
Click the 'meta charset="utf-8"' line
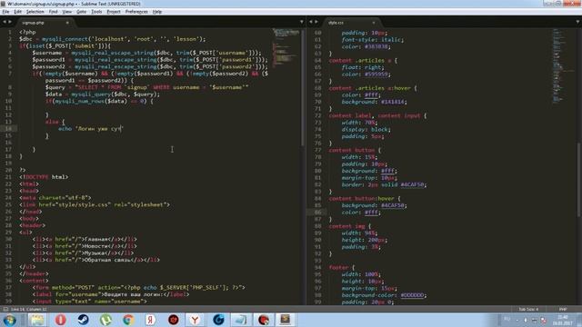[55, 198]
